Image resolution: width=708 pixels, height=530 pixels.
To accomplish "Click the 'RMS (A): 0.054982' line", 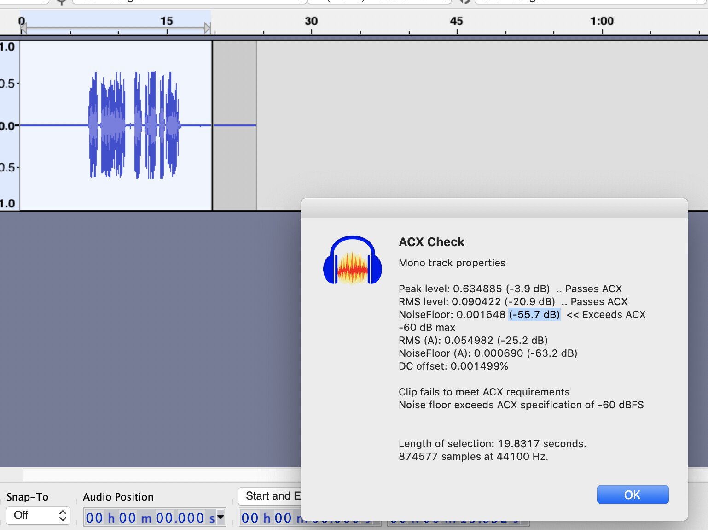I will point(473,340).
